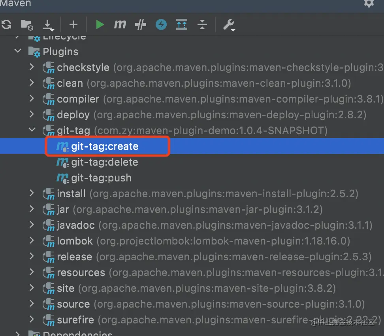Expand the lombok plugin

[x=32, y=241]
